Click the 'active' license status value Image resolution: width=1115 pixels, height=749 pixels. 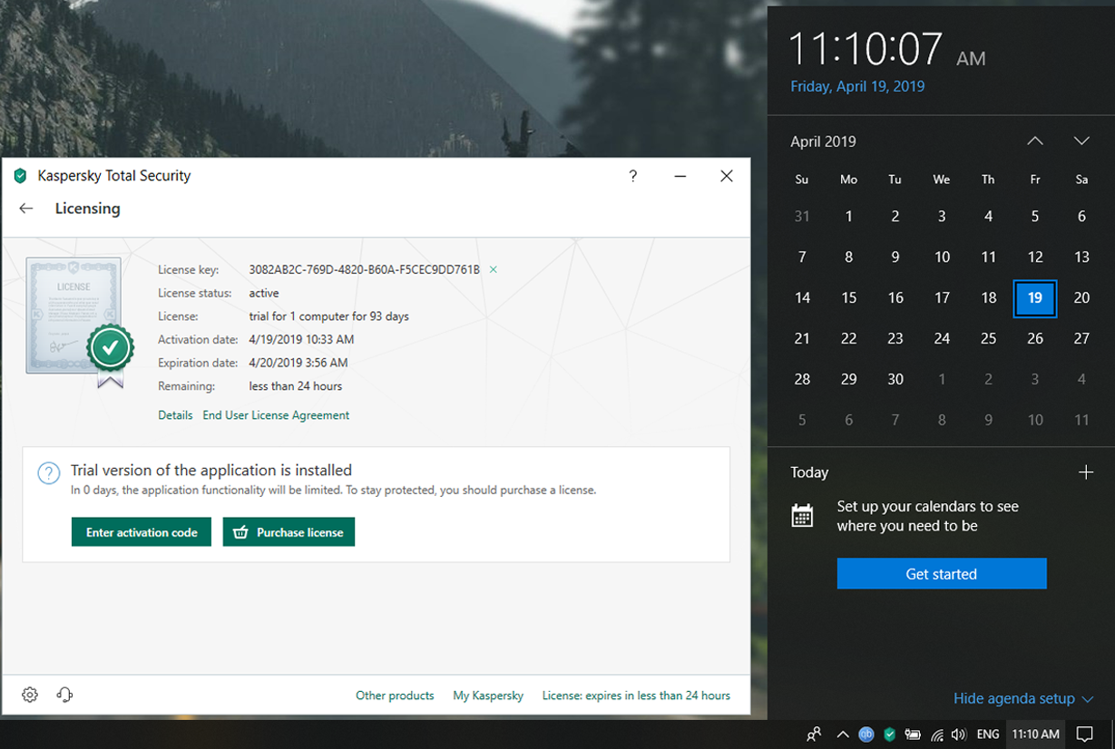[264, 293]
